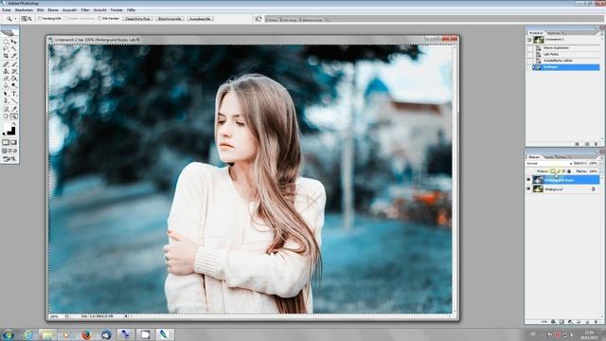The height and width of the screenshot is (341, 606).
Task: Select the Healing Brush tool
Action: (x=6, y=63)
